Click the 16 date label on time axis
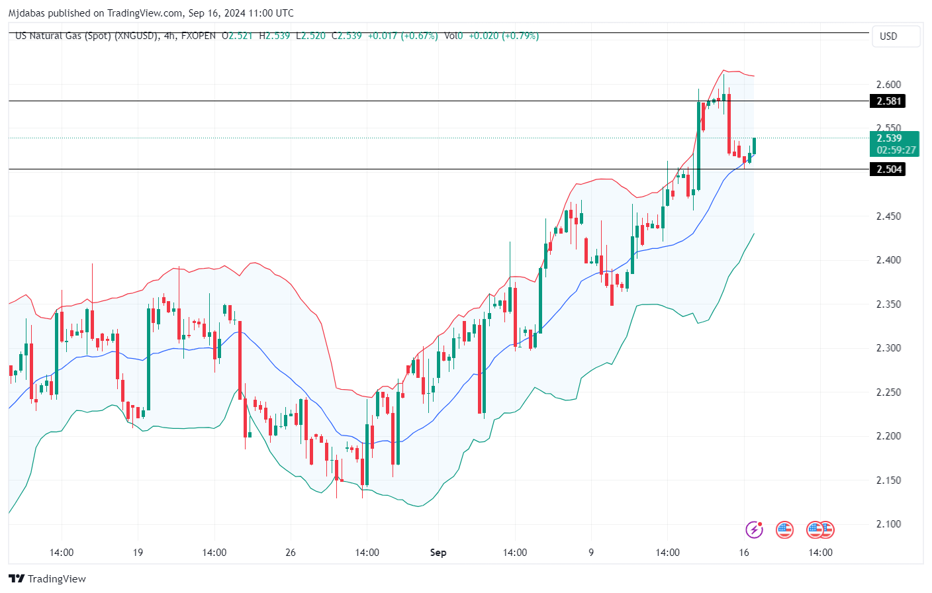Viewport: 932px width, 593px height. (x=744, y=553)
